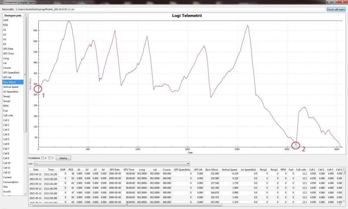Click the 'Otwórz plik logów' button
The height and width of the screenshot is (209, 348).
coord(335,9)
